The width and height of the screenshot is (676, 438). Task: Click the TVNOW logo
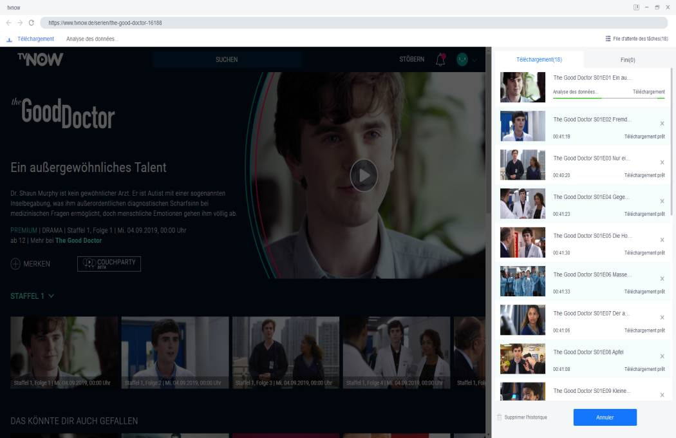pos(40,59)
